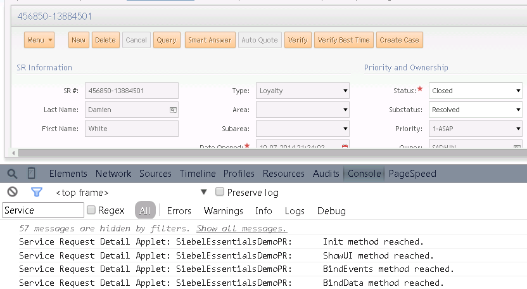Click the First Name field showing White
Viewport: 527px width, 289px height.
pos(132,129)
